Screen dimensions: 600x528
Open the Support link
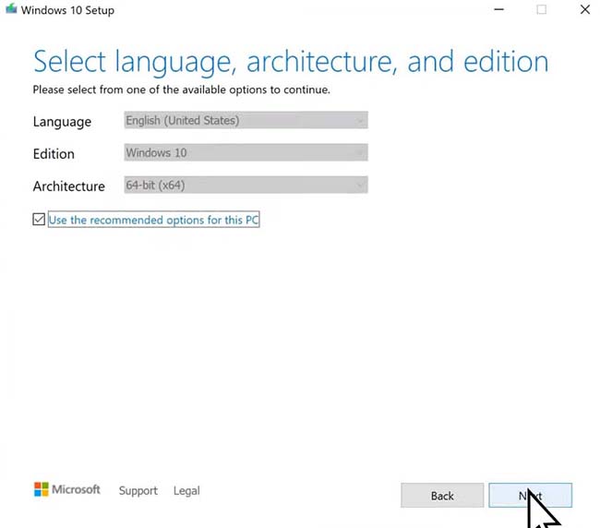tap(138, 490)
